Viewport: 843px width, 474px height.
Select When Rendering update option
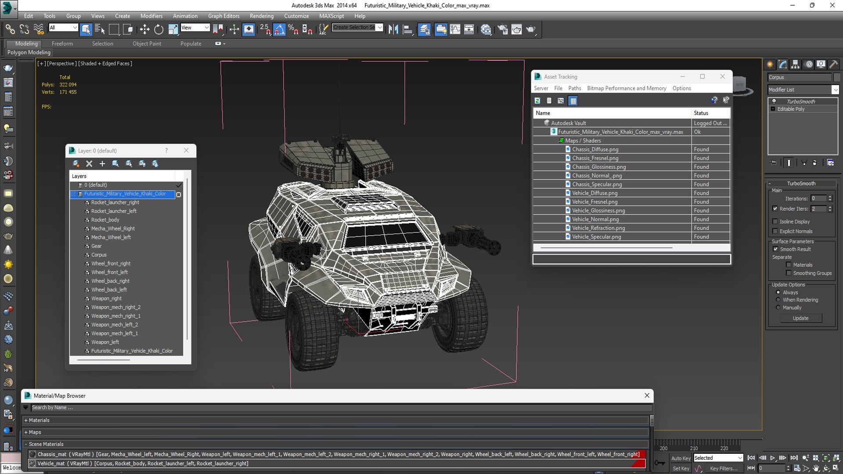tap(778, 300)
